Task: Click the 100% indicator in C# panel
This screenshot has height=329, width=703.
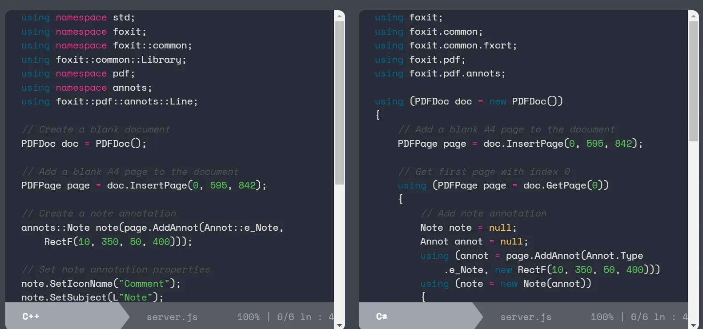Action: click(x=602, y=317)
